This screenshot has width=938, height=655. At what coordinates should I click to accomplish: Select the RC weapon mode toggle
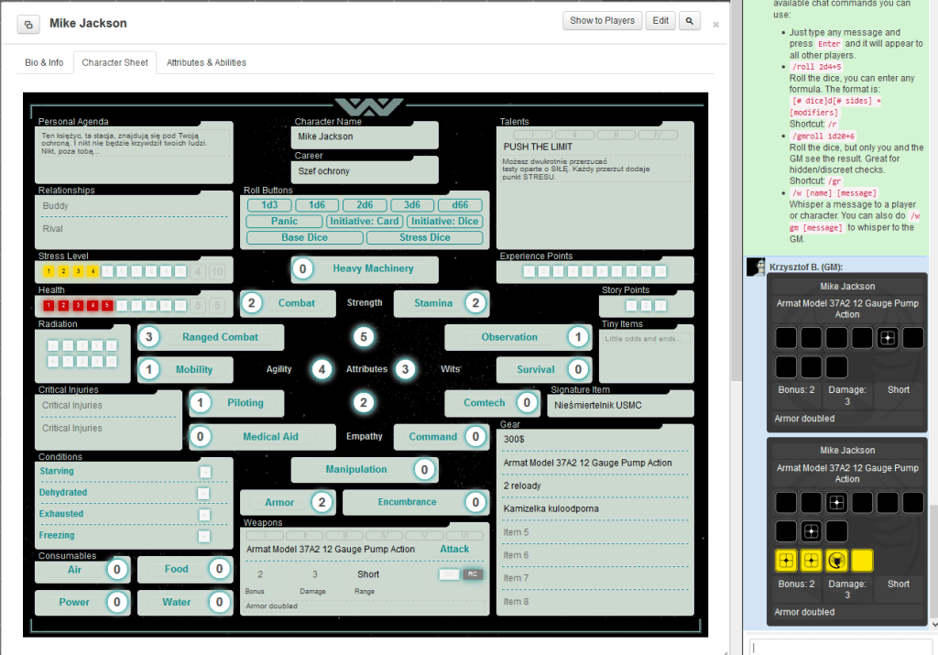click(x=473, y=574)
